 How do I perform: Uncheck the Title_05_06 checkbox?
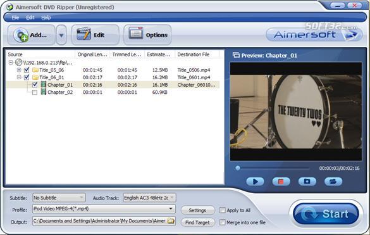[x=27, y=70]
